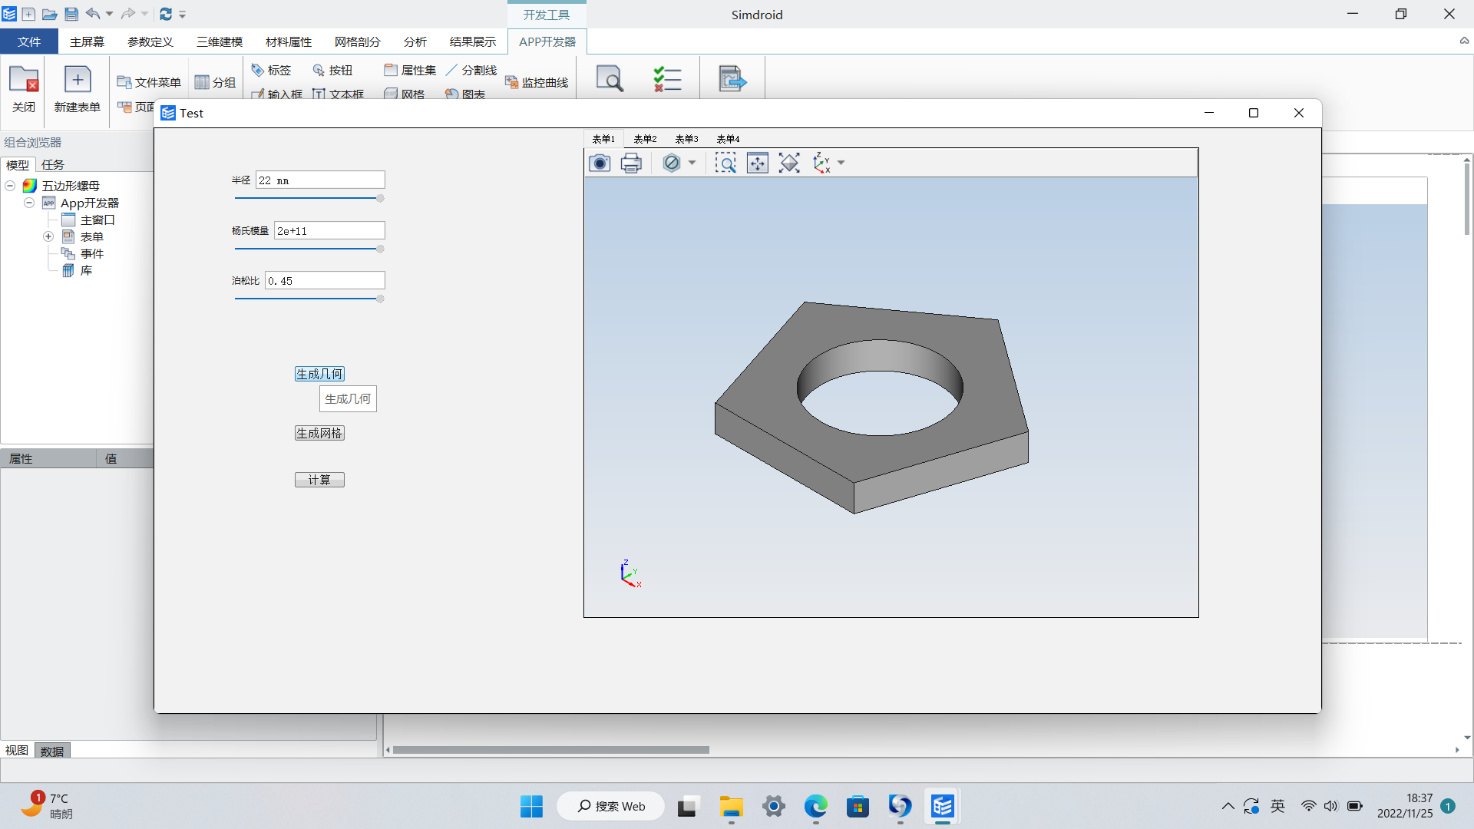Click the 杨氏模量 input field
The image size is (1474, 829).
329,230
